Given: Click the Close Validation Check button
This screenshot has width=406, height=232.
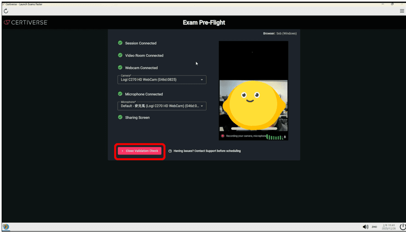Looking at the screenshot, I should coord(139,151).
